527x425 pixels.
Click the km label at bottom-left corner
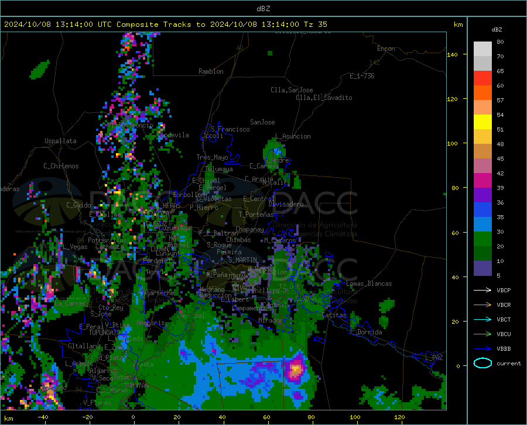click(x=8, y=419)
